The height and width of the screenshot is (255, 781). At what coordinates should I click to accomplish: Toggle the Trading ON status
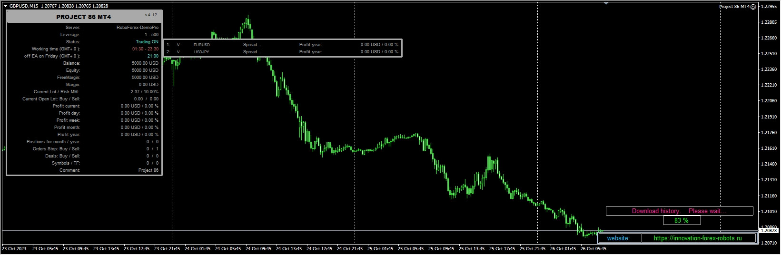pos(147,42)
